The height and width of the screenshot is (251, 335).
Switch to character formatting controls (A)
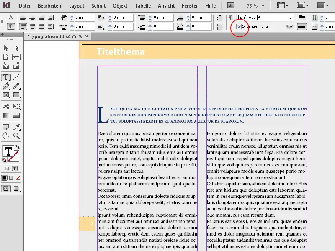(x=11, y=18)
